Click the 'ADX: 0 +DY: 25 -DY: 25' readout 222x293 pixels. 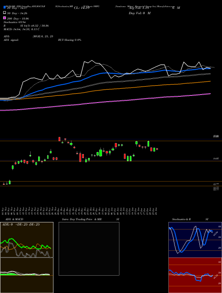coord(20,225)
